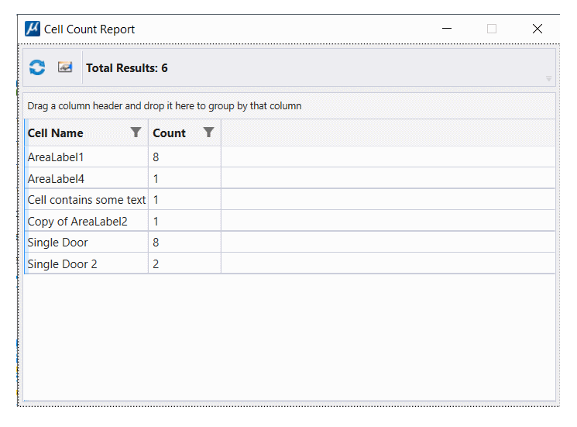Click the group-by column drop area
Image resolution: width=577 pixels, height=427 pixels.
(x=290, y=105)
